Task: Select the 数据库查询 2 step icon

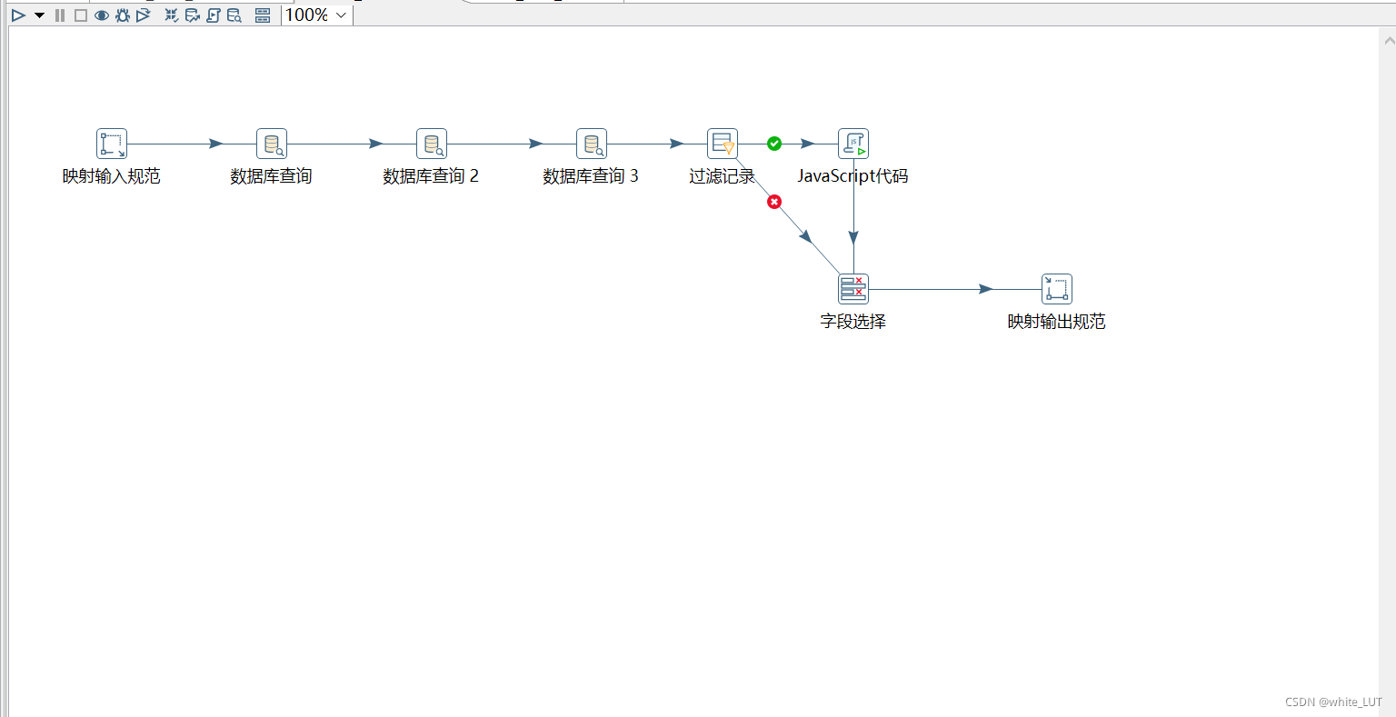Action: pos(432,144)
